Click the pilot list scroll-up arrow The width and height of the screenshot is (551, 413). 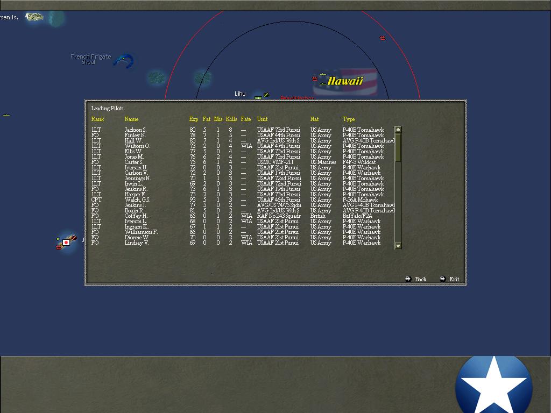(398, 130)
